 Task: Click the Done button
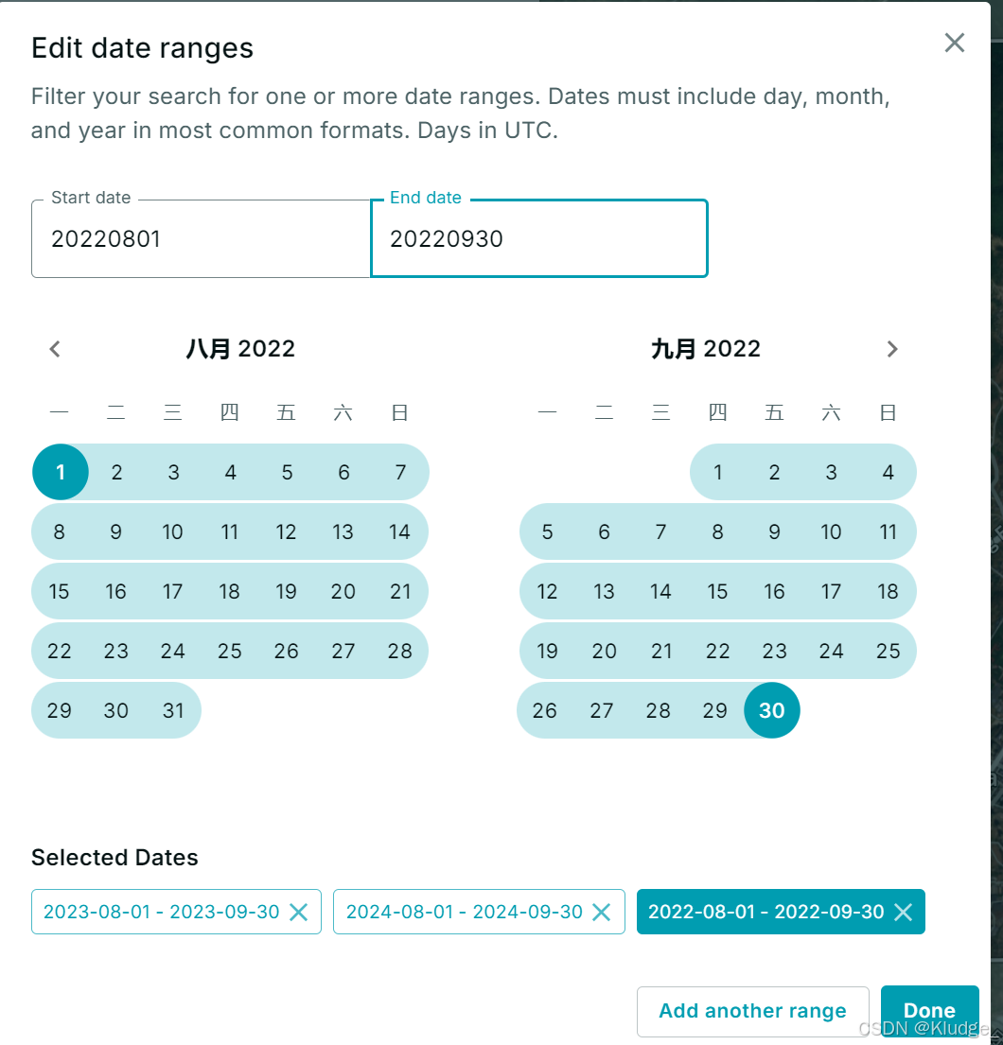[x=929, y=1011]
